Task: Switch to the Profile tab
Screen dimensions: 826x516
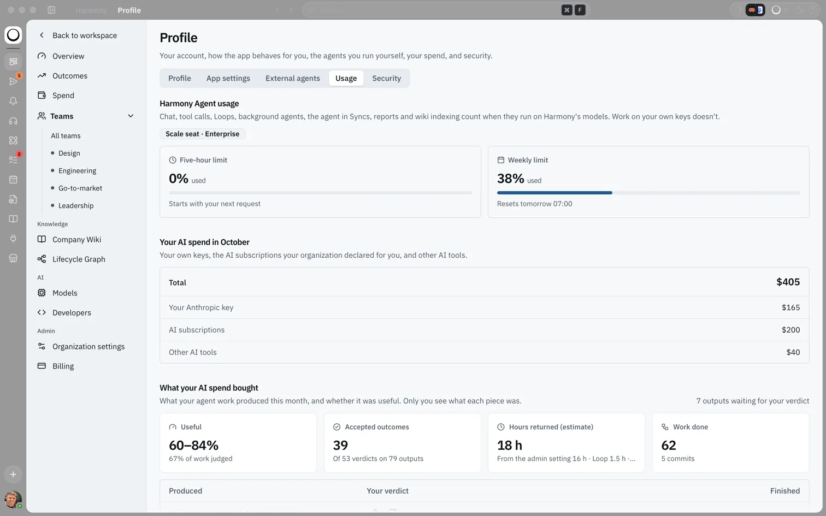Action: (180, 78)
